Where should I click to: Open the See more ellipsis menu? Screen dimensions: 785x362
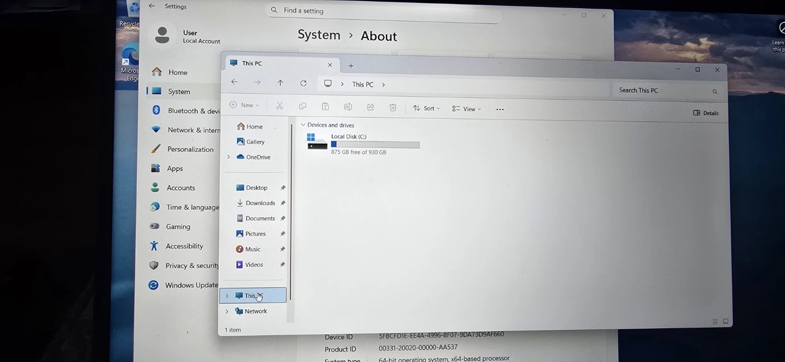(500, 109)
